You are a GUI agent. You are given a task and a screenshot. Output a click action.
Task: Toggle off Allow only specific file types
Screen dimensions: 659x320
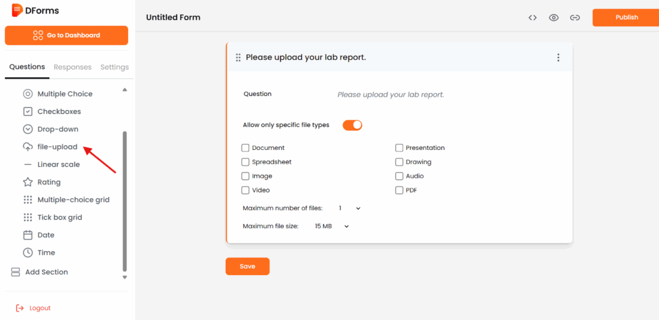point(352,125)
